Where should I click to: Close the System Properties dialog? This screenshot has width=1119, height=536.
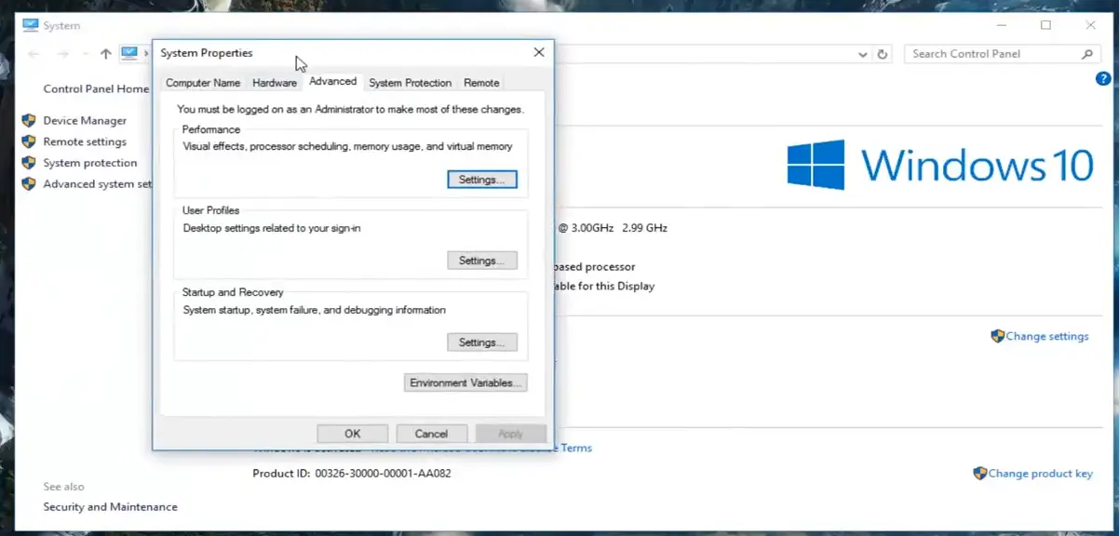(x=539, y=53)
